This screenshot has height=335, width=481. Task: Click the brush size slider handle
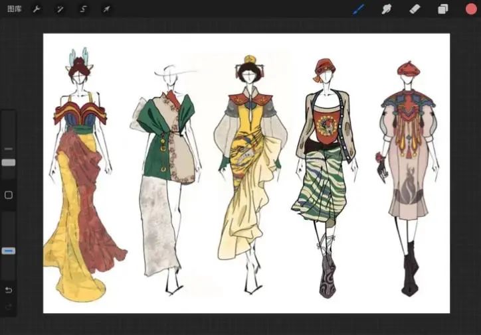(9, 162)
